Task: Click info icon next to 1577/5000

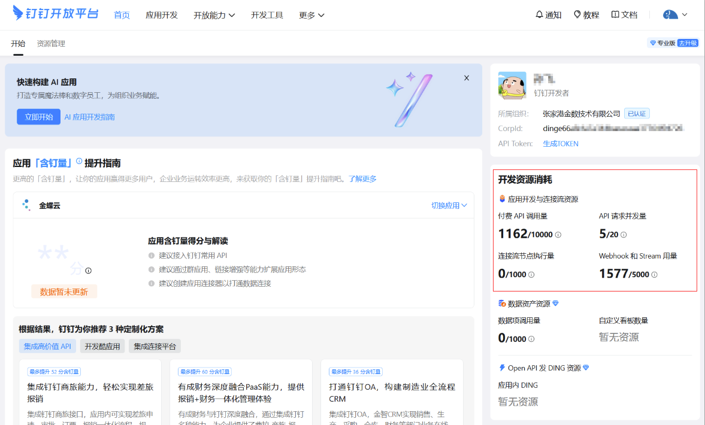Action: point(654,275)
